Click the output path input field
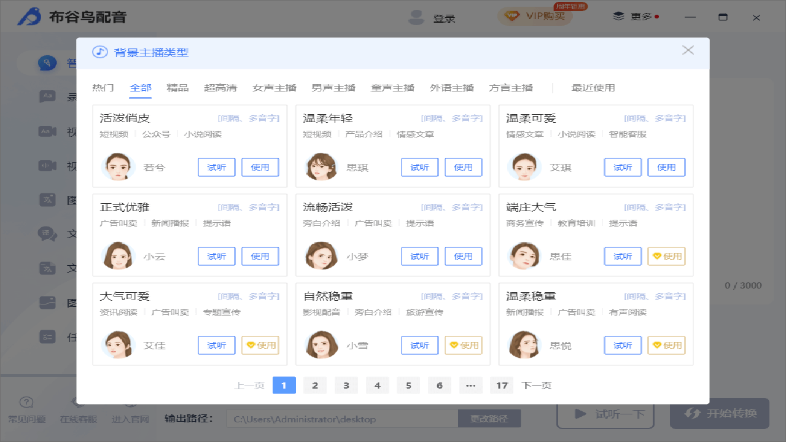786x442 pixels. [341, 418]
